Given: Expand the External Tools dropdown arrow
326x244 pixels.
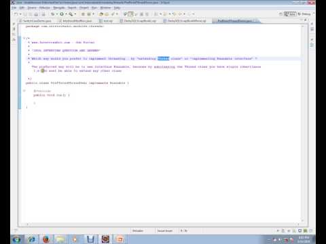Looking at the screenshot, I should tap(75, 14).
